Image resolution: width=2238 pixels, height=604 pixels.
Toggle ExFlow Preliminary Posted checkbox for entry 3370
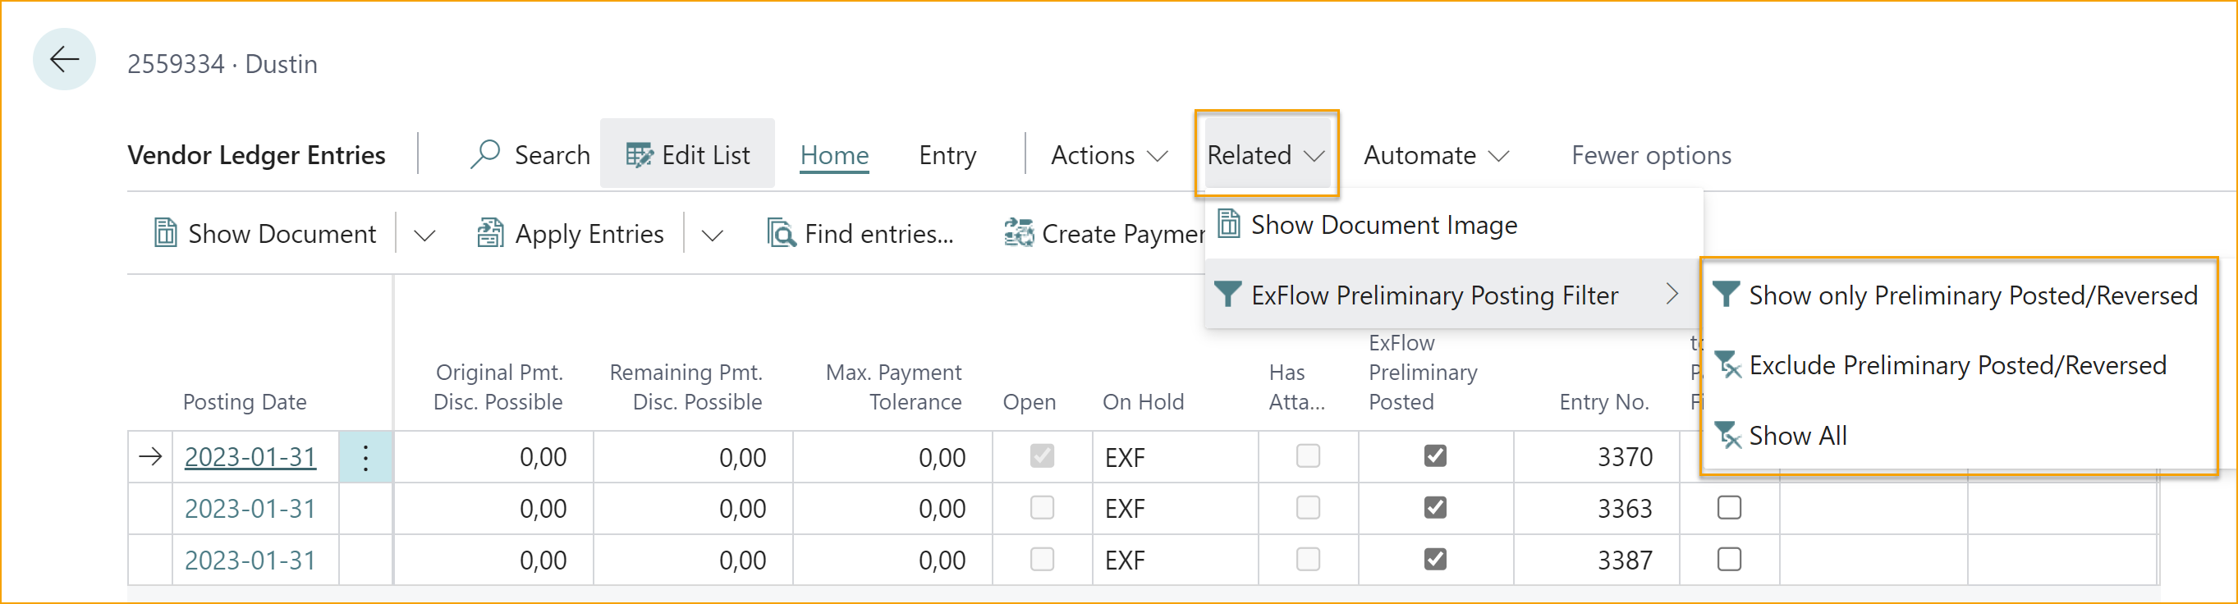pyautogui.click(x=1435, y=455)
